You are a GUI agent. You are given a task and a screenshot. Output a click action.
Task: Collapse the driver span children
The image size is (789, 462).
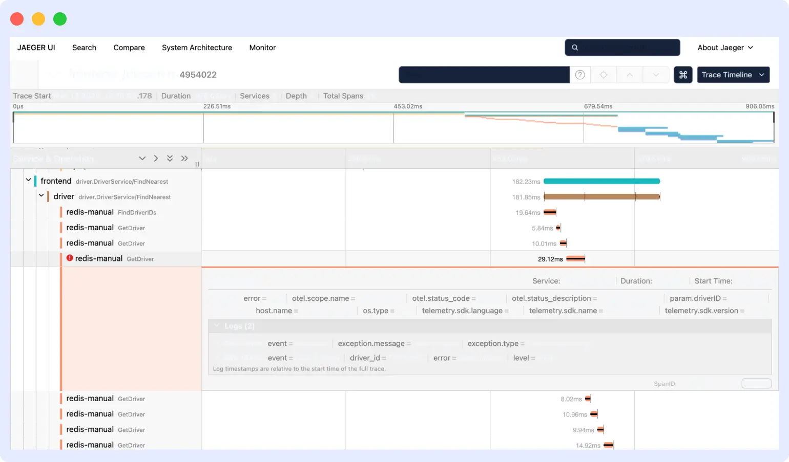(41, 195)
